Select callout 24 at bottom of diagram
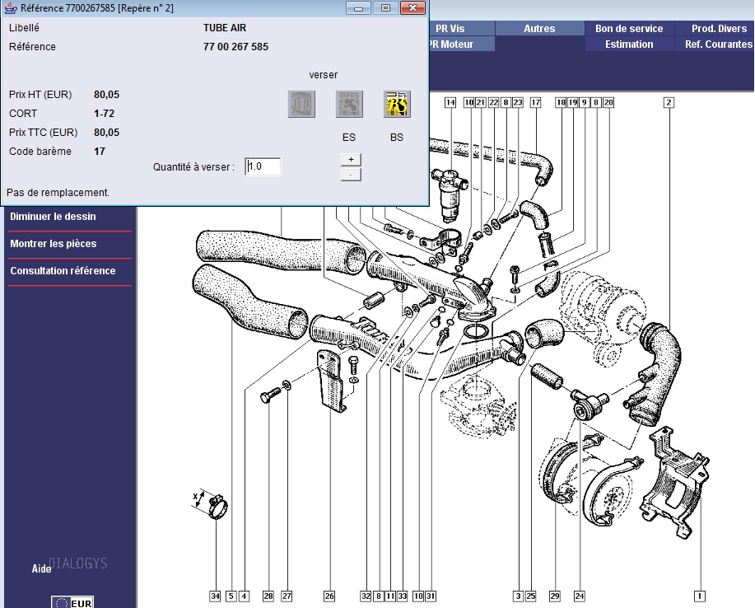 tap(580, 596)
